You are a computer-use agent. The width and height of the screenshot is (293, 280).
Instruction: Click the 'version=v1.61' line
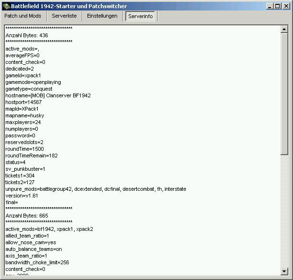[22, 196]
